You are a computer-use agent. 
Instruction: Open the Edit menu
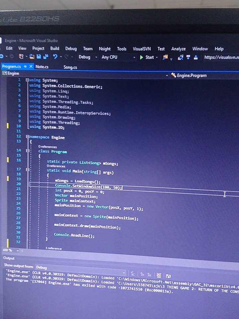tap(9, 48)
